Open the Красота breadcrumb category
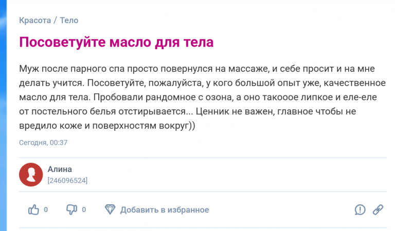 pos(35,20)
